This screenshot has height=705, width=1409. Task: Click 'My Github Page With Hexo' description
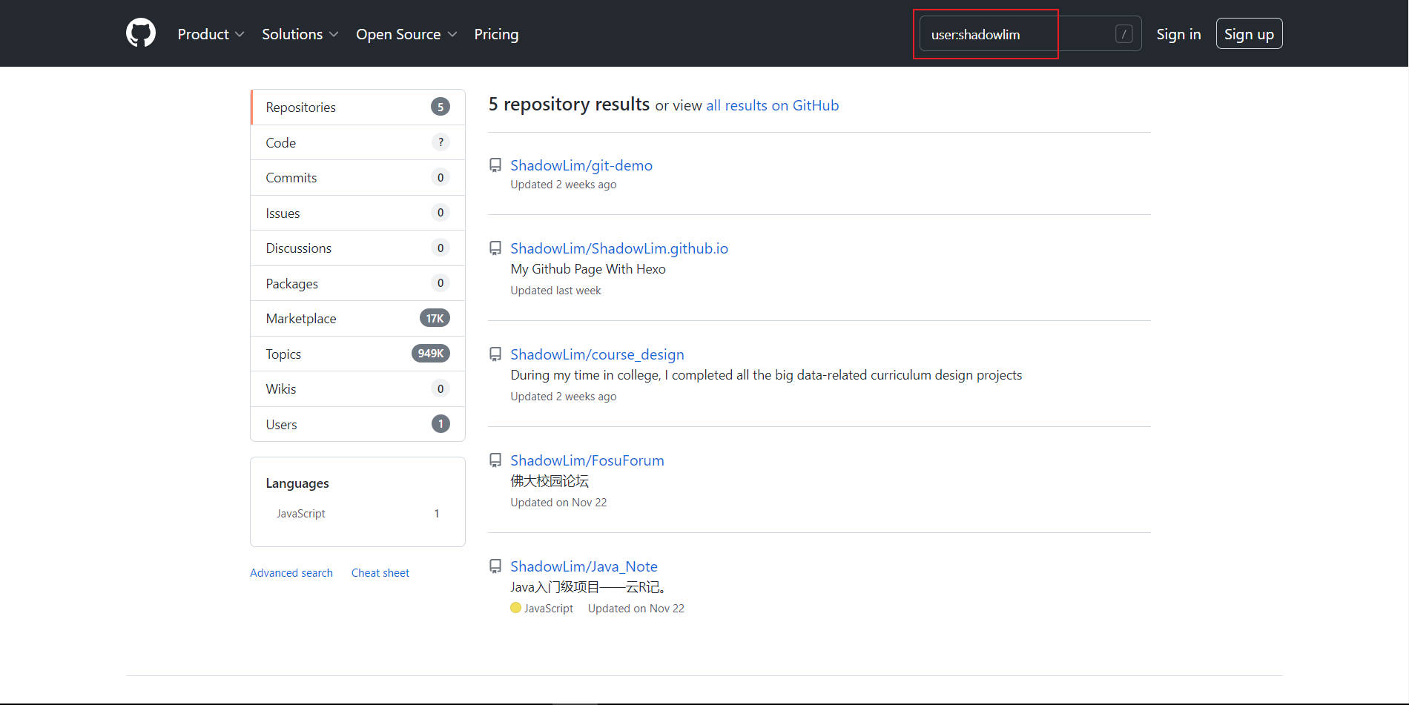pyautogui.click(x=588, y=269)
